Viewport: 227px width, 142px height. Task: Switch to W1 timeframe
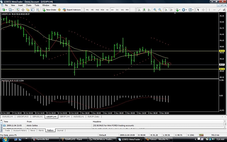click(x=122, y=10)
